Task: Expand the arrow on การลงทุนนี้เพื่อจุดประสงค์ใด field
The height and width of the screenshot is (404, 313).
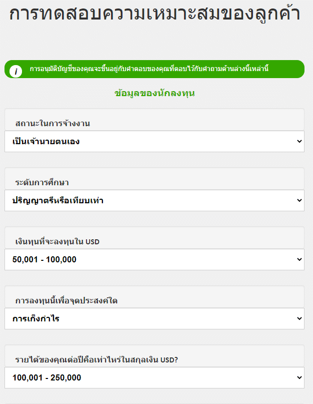Action: click(299, 318)
